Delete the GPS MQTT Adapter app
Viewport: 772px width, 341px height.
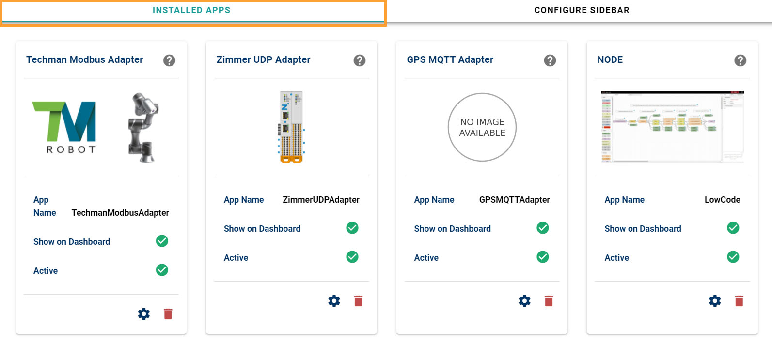[549, 301]
